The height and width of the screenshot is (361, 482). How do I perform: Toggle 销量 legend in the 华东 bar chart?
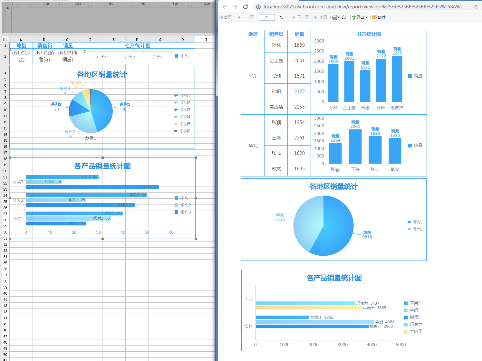[x=415, y=76]
